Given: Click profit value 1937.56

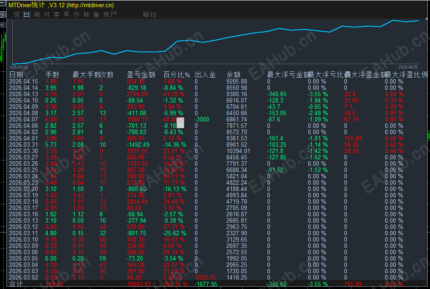Looking at the screenshot, I should tap(137, 151).
